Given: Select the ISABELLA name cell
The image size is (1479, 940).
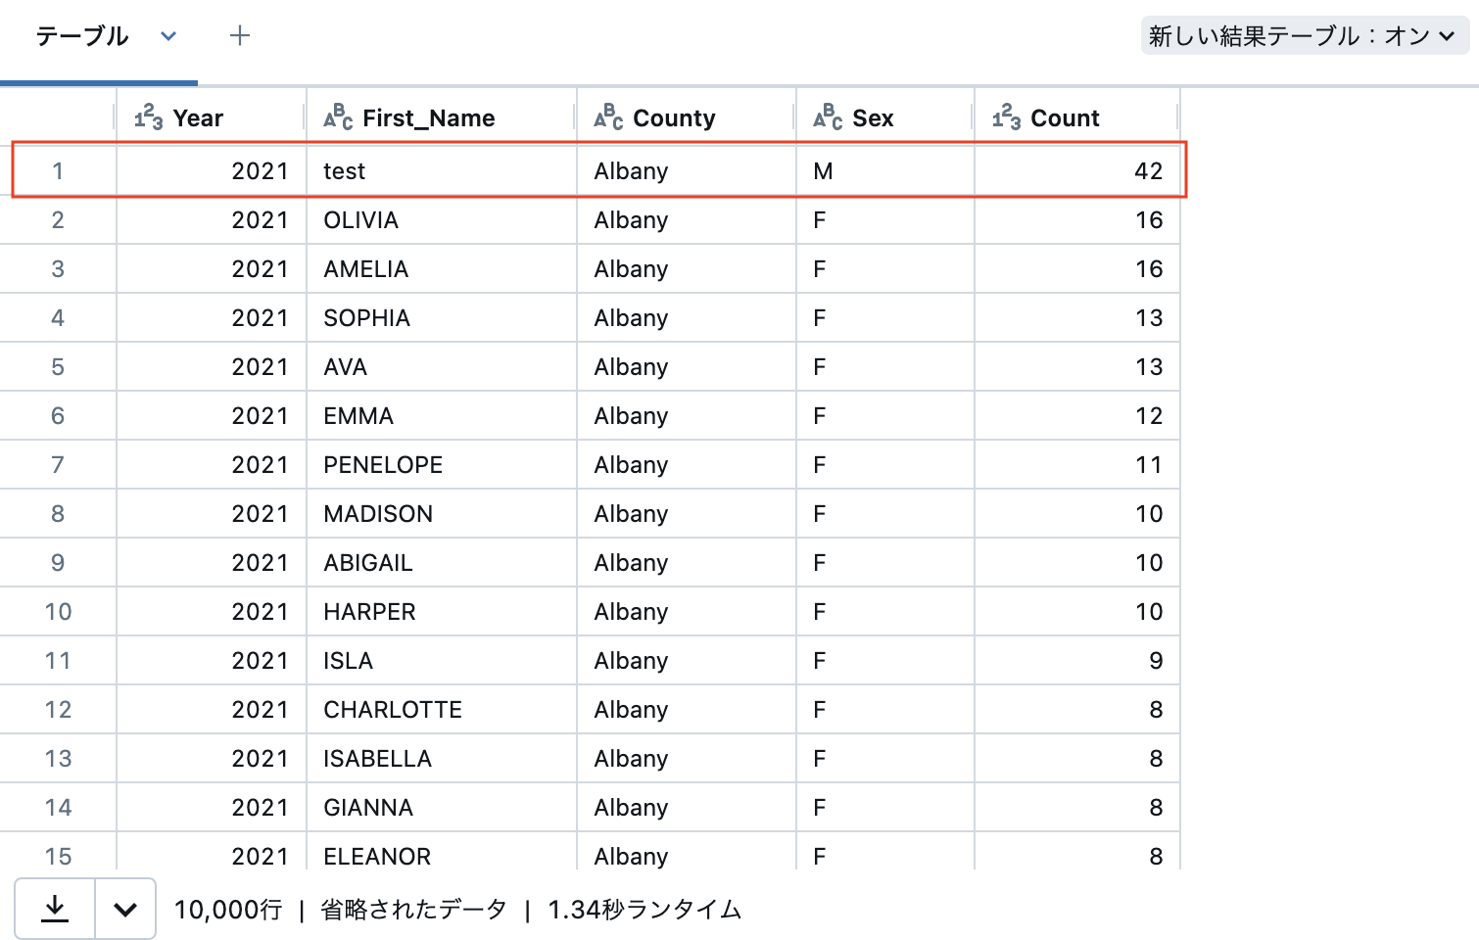Looking at the screenshot, I should tap(442, 758).
